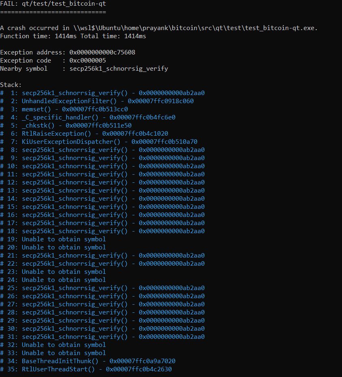Click stack frame 8 line

coord(102,150)
